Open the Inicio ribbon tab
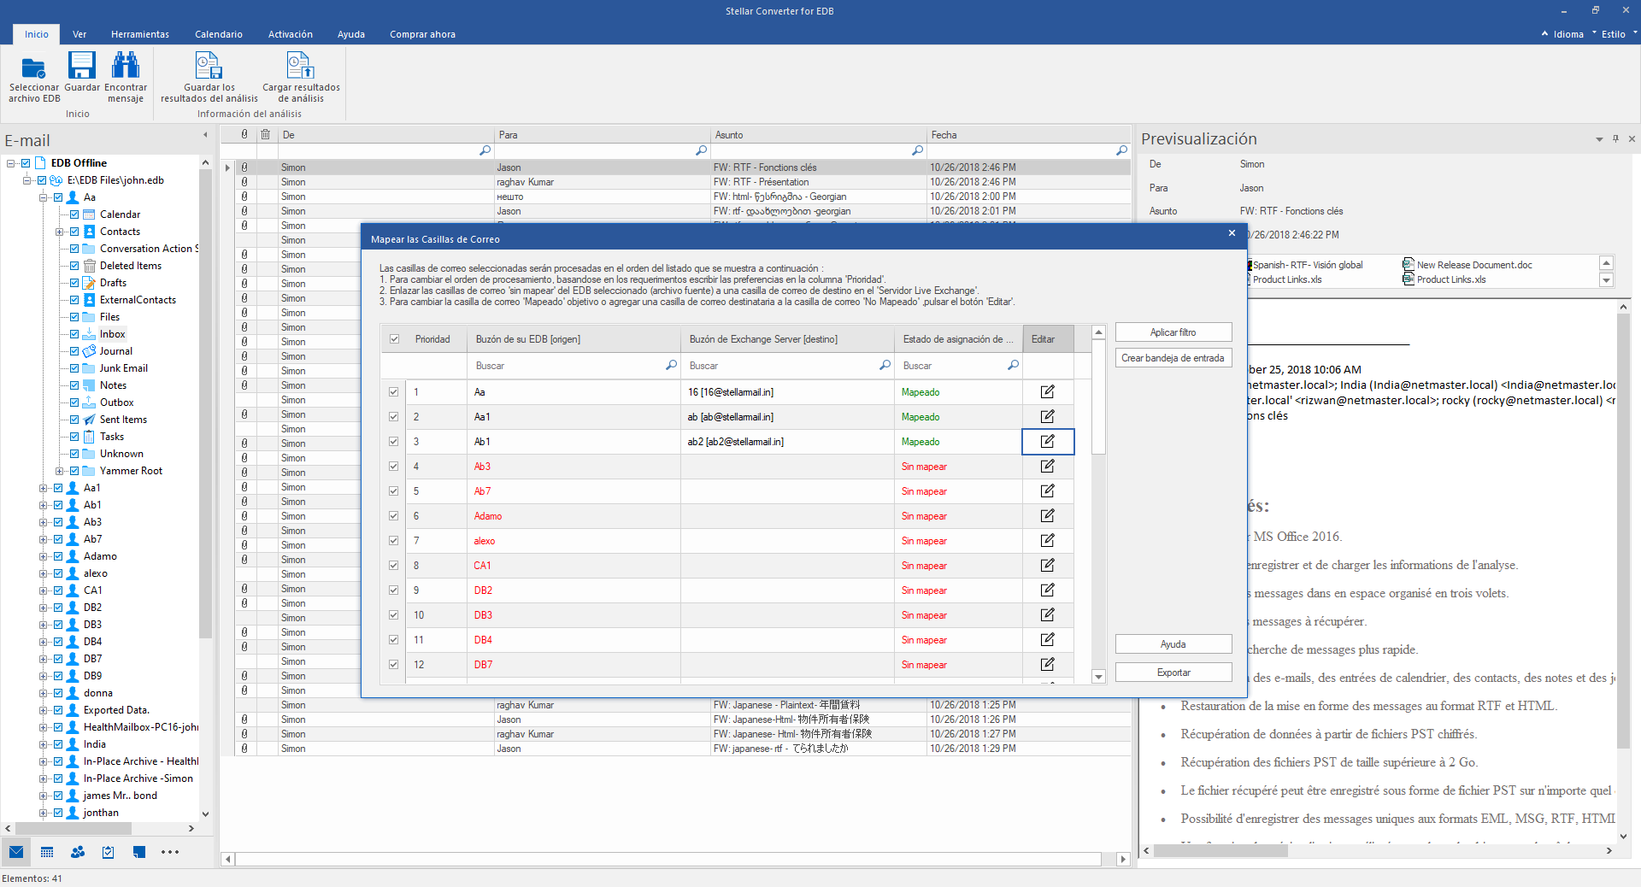The image size is (1641, 887). (36, 34)
